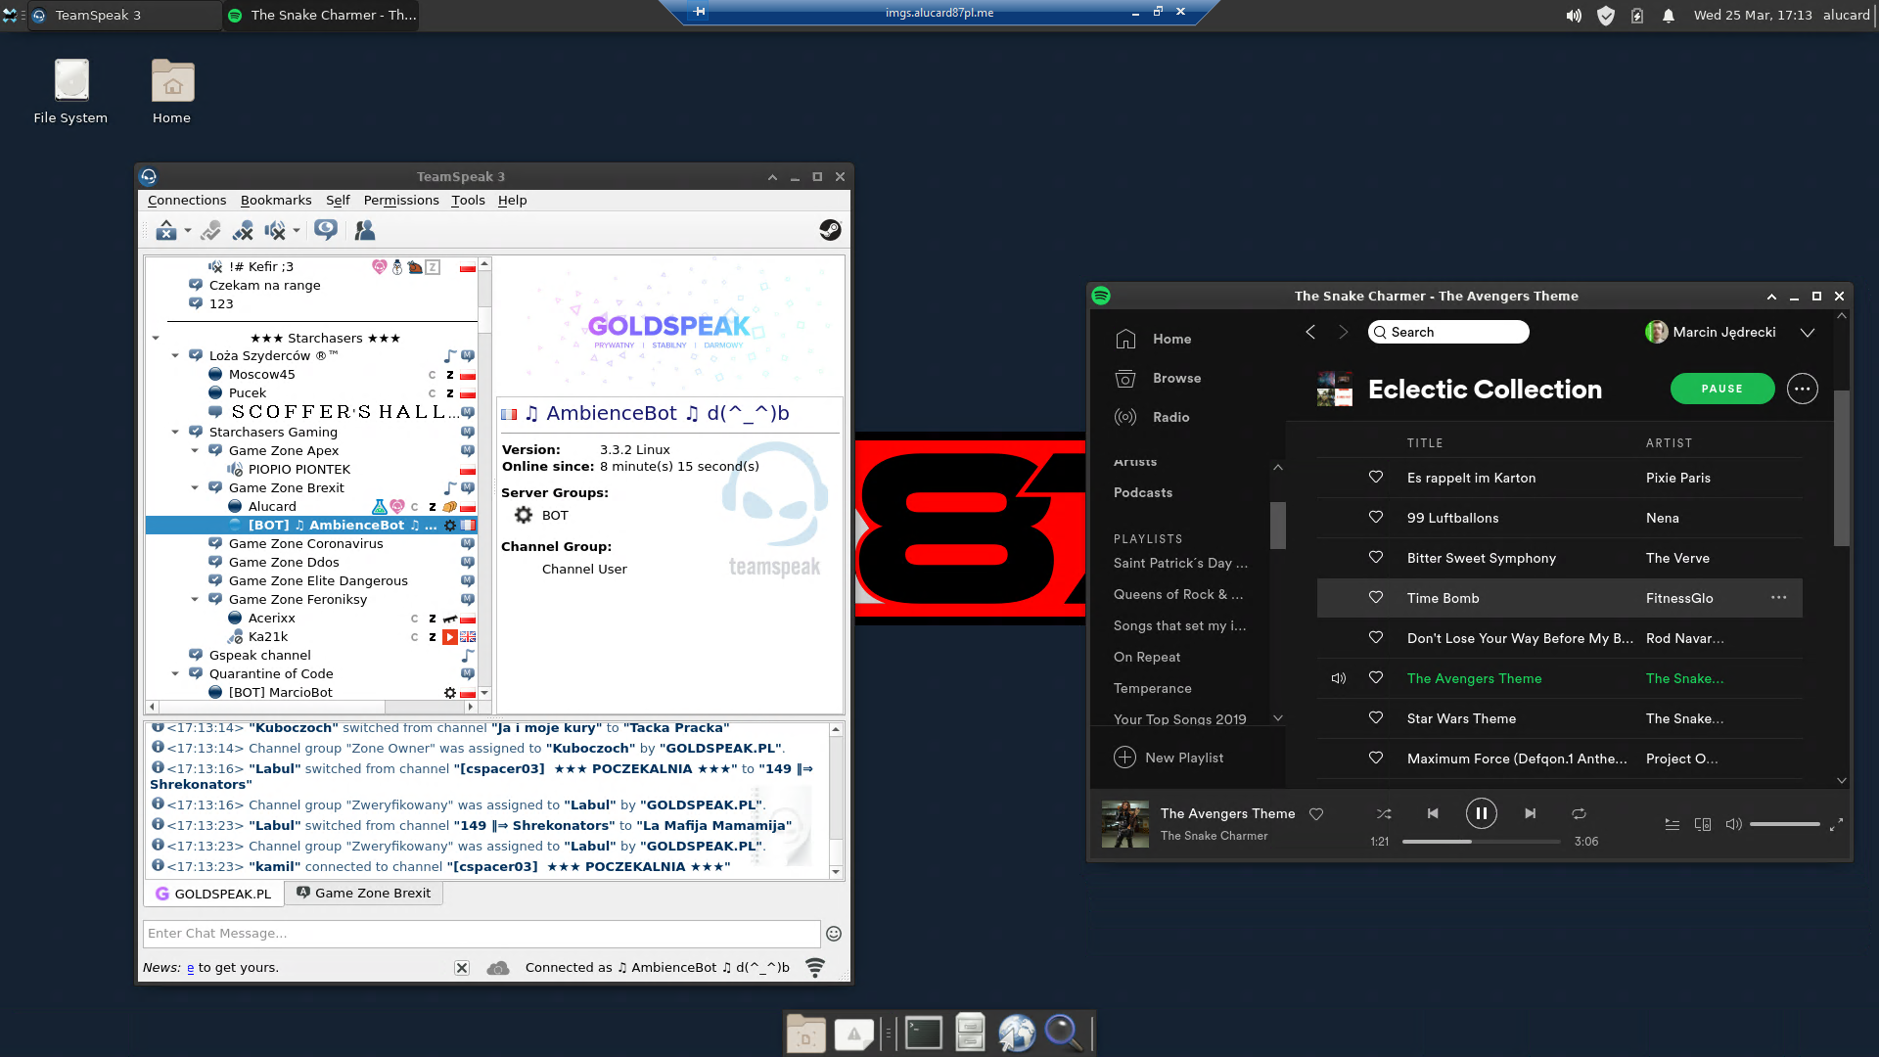The image size is (1879, 1057).
Task: Click the chat message input field
Action: (481, 934)
